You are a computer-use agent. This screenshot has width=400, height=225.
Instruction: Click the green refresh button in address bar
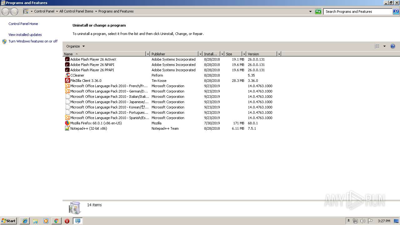[x=318, y=12]
